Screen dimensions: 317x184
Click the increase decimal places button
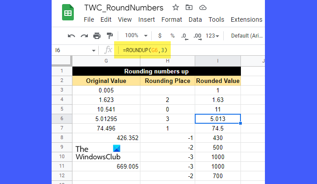pyautogui.click(x=197, y=35)
